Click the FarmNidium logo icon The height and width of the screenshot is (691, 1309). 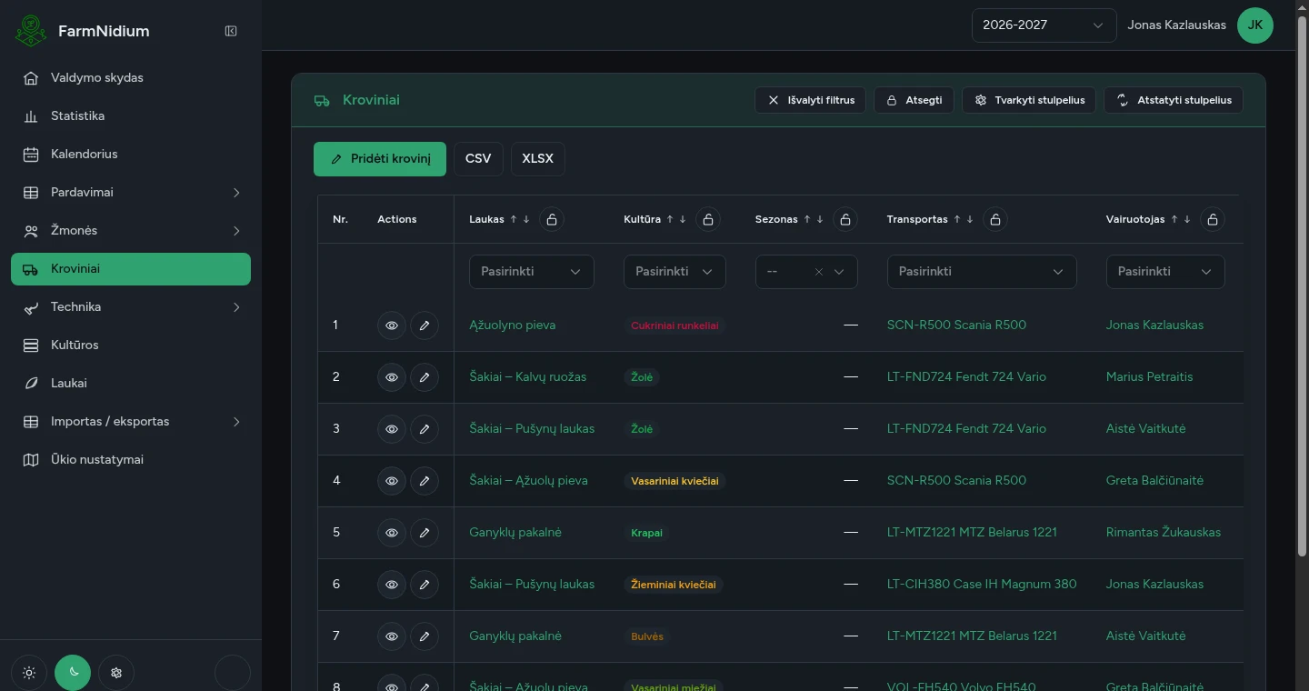click(31, 31)
